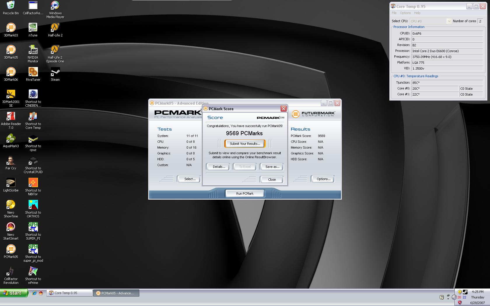490x306 pixels.
Task: Open the Shortcut to Core Temp icon
Action: (33, 120)
